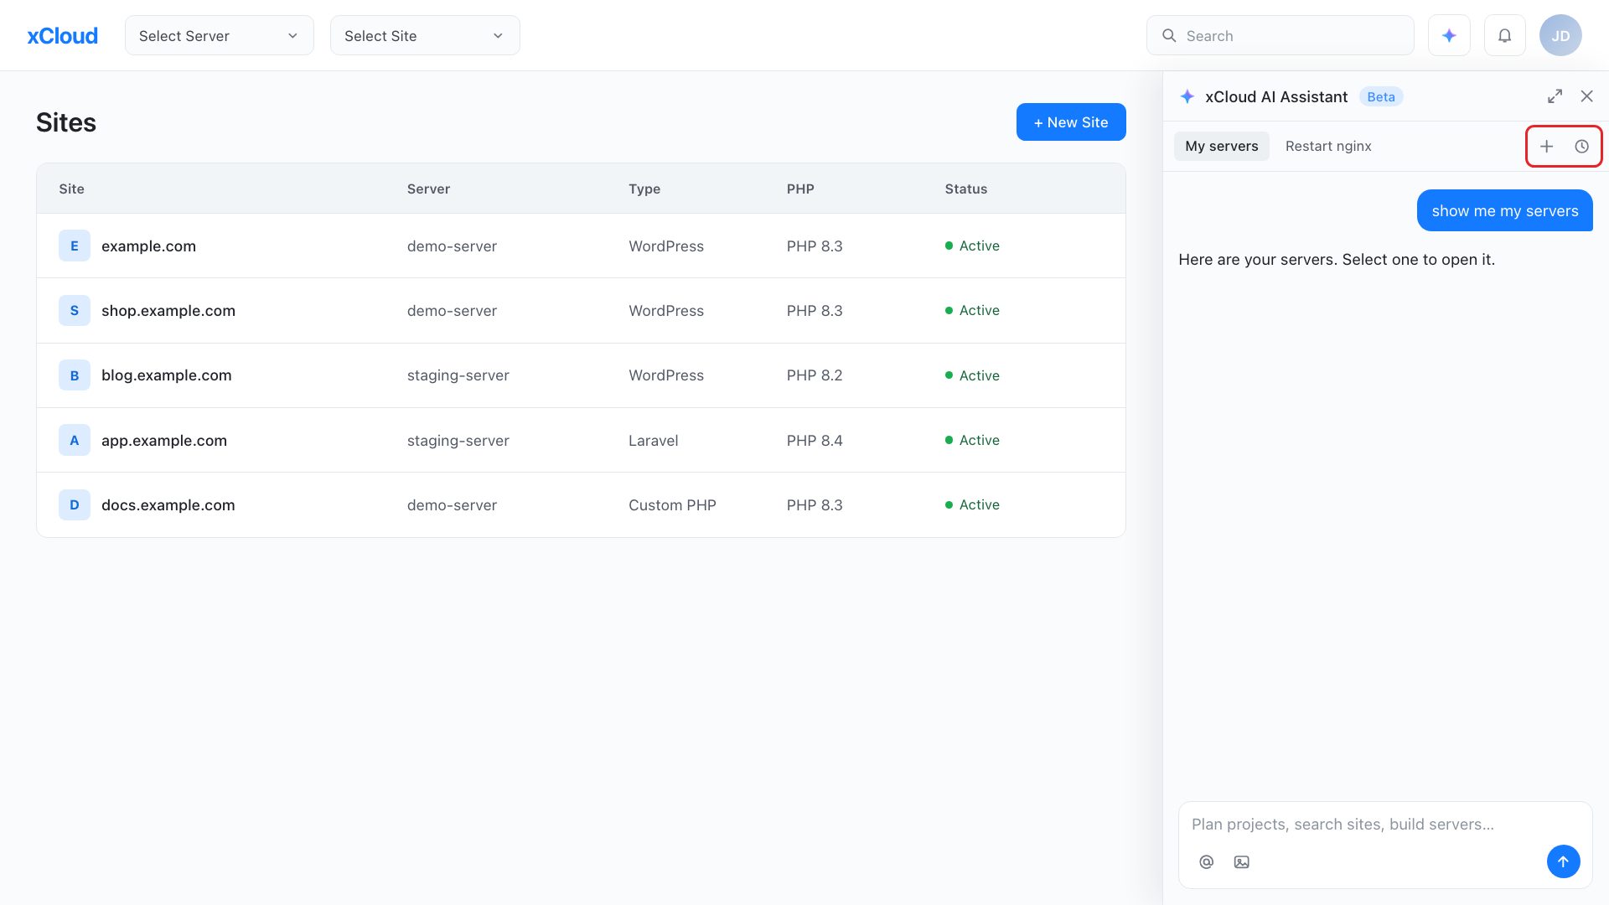Viewport: 1609px width, 905px height.
Task: Send message with blue arrow button
Action: [x=1563, y=861]
